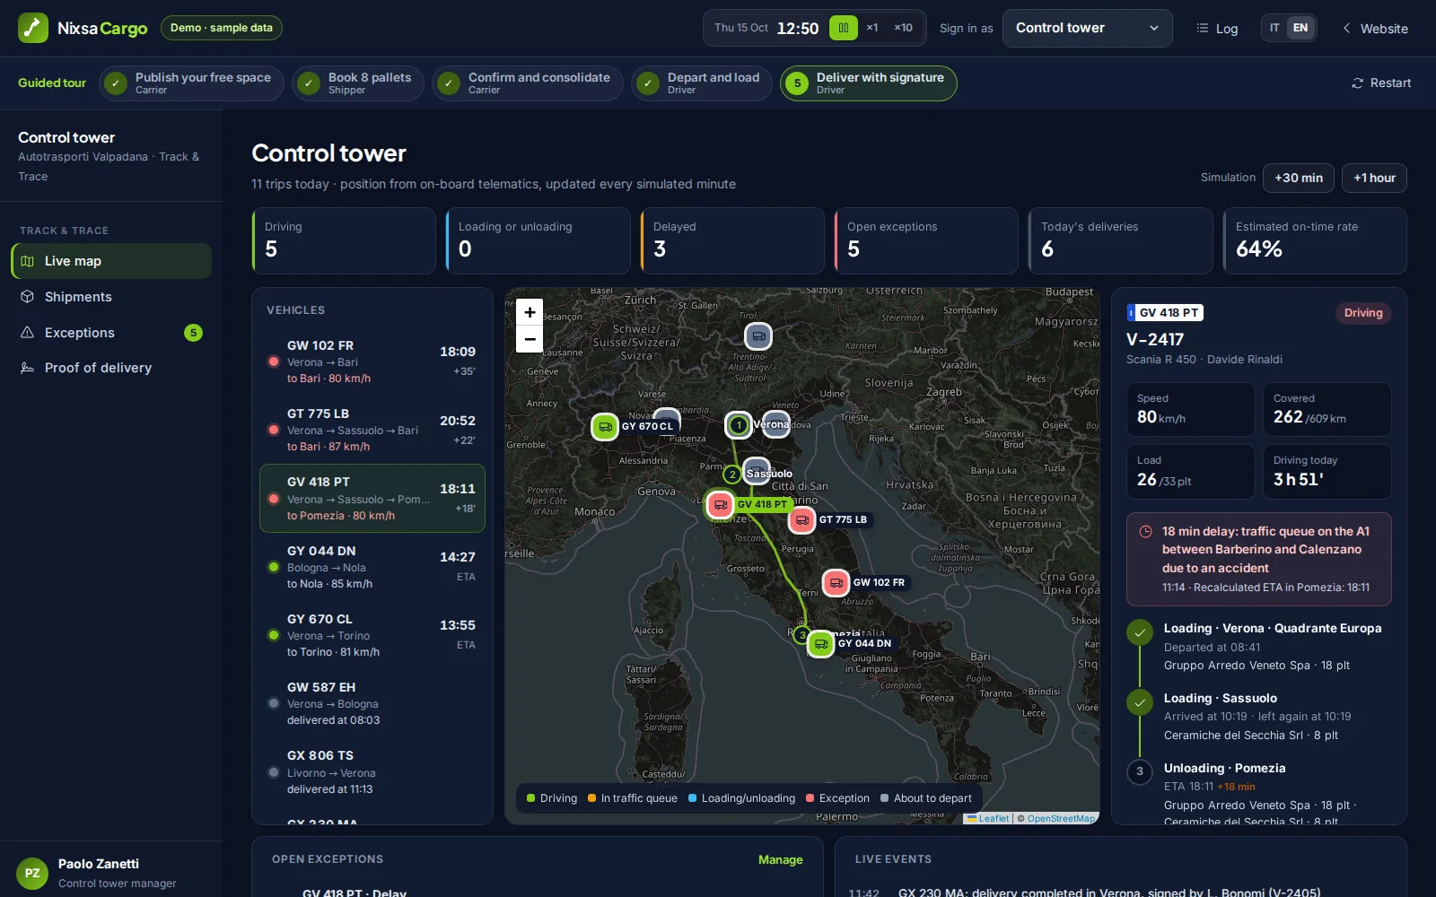Open Paolo Zanetti user profile avatar

(x=32, y=873)
